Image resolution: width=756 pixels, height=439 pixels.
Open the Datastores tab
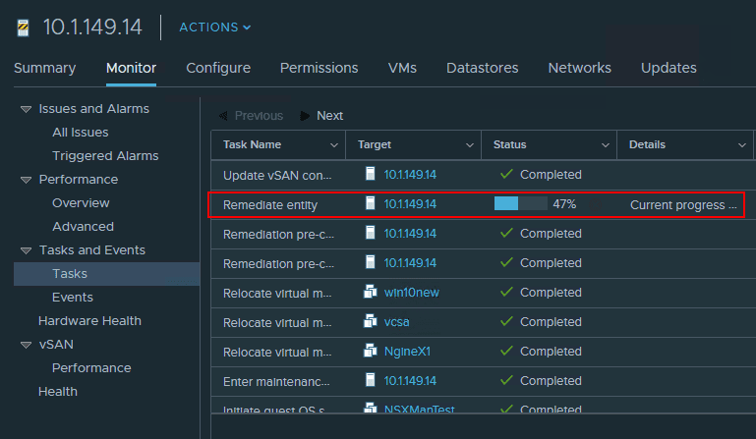pyautogui.click(x=482, y=68)
